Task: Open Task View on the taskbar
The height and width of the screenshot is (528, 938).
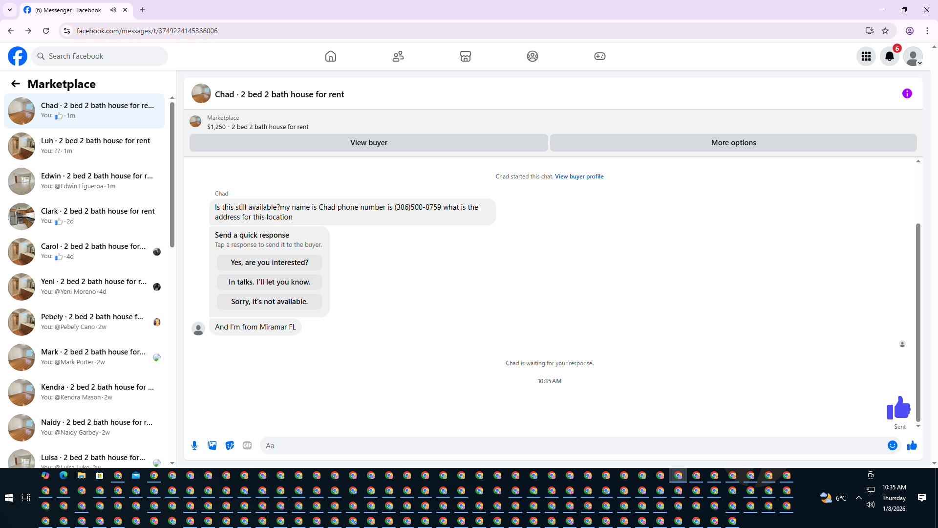Action: click(26, 498)
